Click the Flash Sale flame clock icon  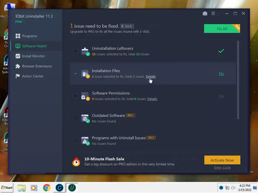pyautogui.click(x=76, y=162)
